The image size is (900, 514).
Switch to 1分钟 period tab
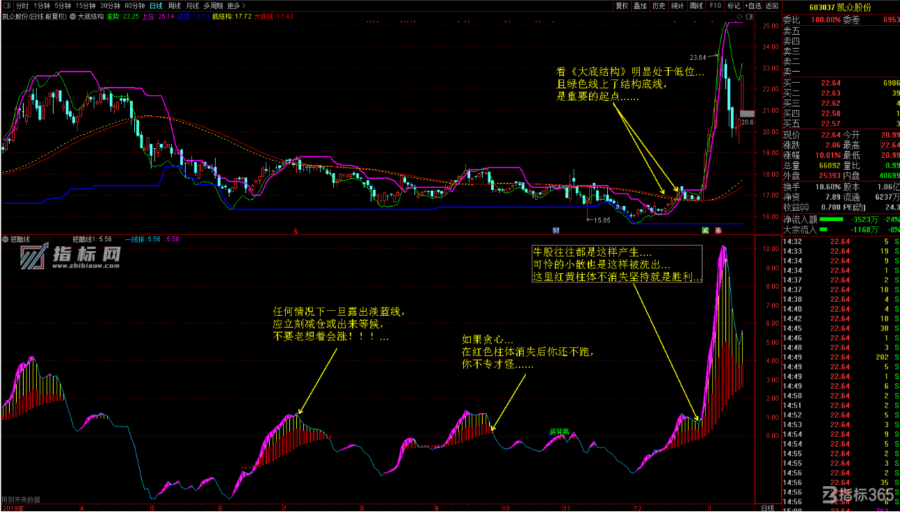(42, 5)
